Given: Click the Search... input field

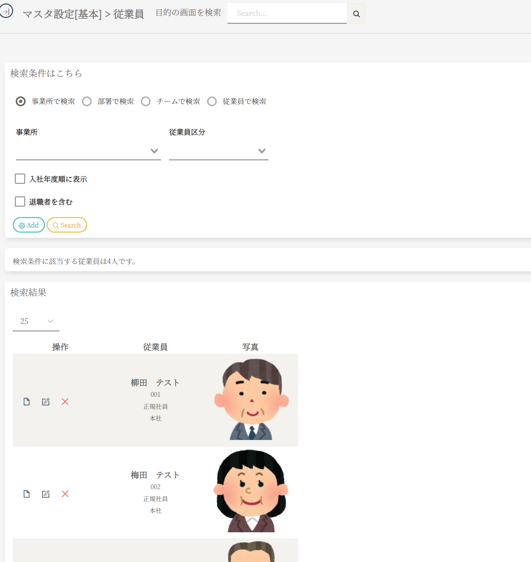Looking at the screenshot, I should pyautogui.click(x=287, y=13).
